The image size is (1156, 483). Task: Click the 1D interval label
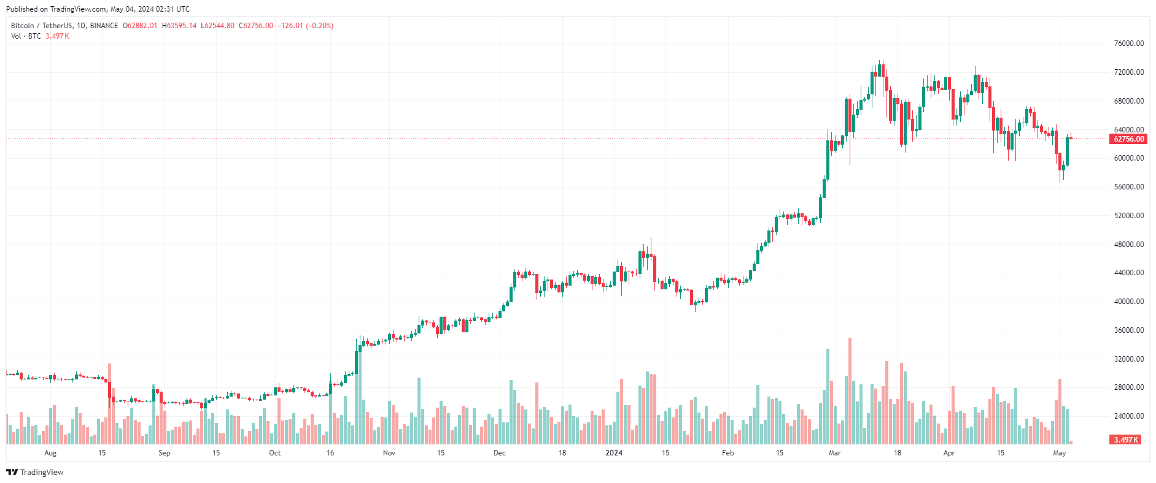[81, 26]
